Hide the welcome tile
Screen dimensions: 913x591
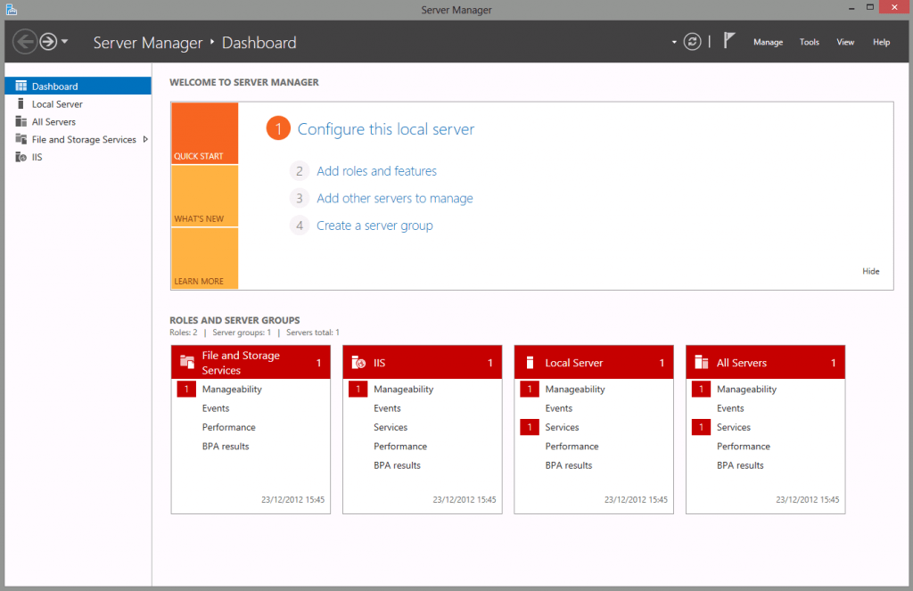pos(870,271)
